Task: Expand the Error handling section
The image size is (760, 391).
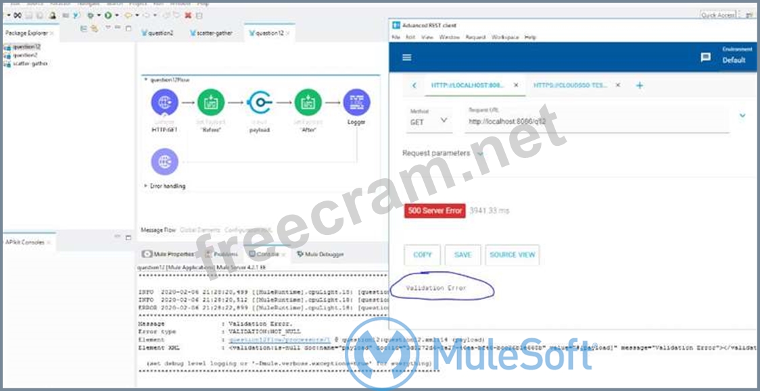Action: [x=146, y=186]
